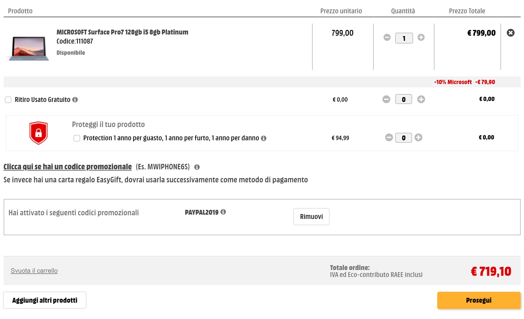Increase Ritiro Usato quantity with plus icon

pyautogui.click(x=421, y=99)
